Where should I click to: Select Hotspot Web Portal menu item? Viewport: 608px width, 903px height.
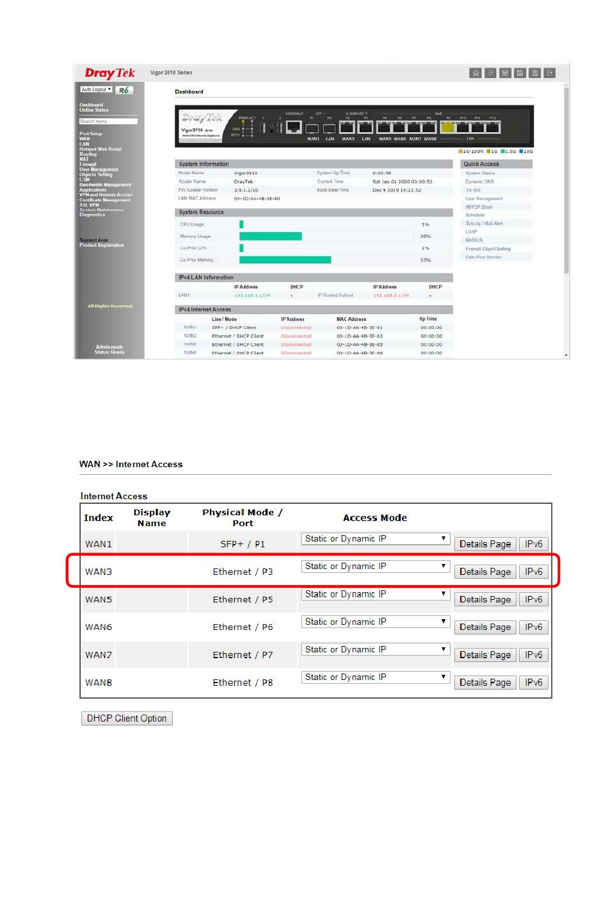point(100,149)
